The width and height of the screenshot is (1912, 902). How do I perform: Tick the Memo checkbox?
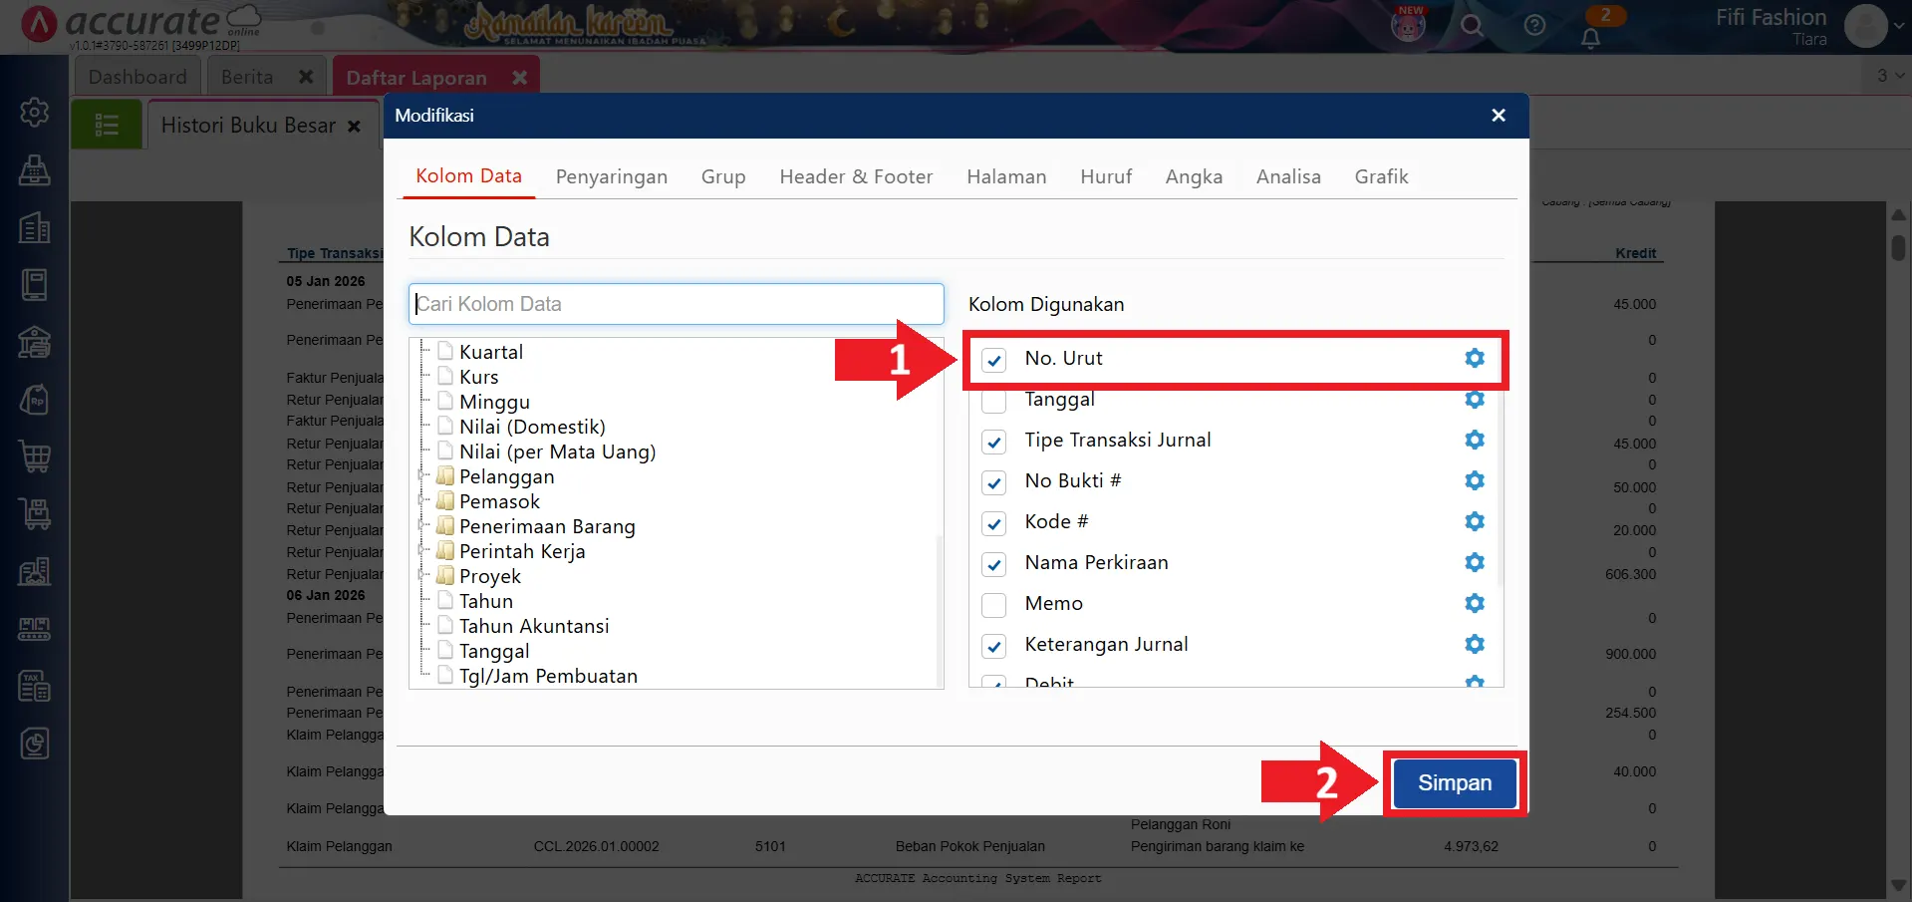993,605
